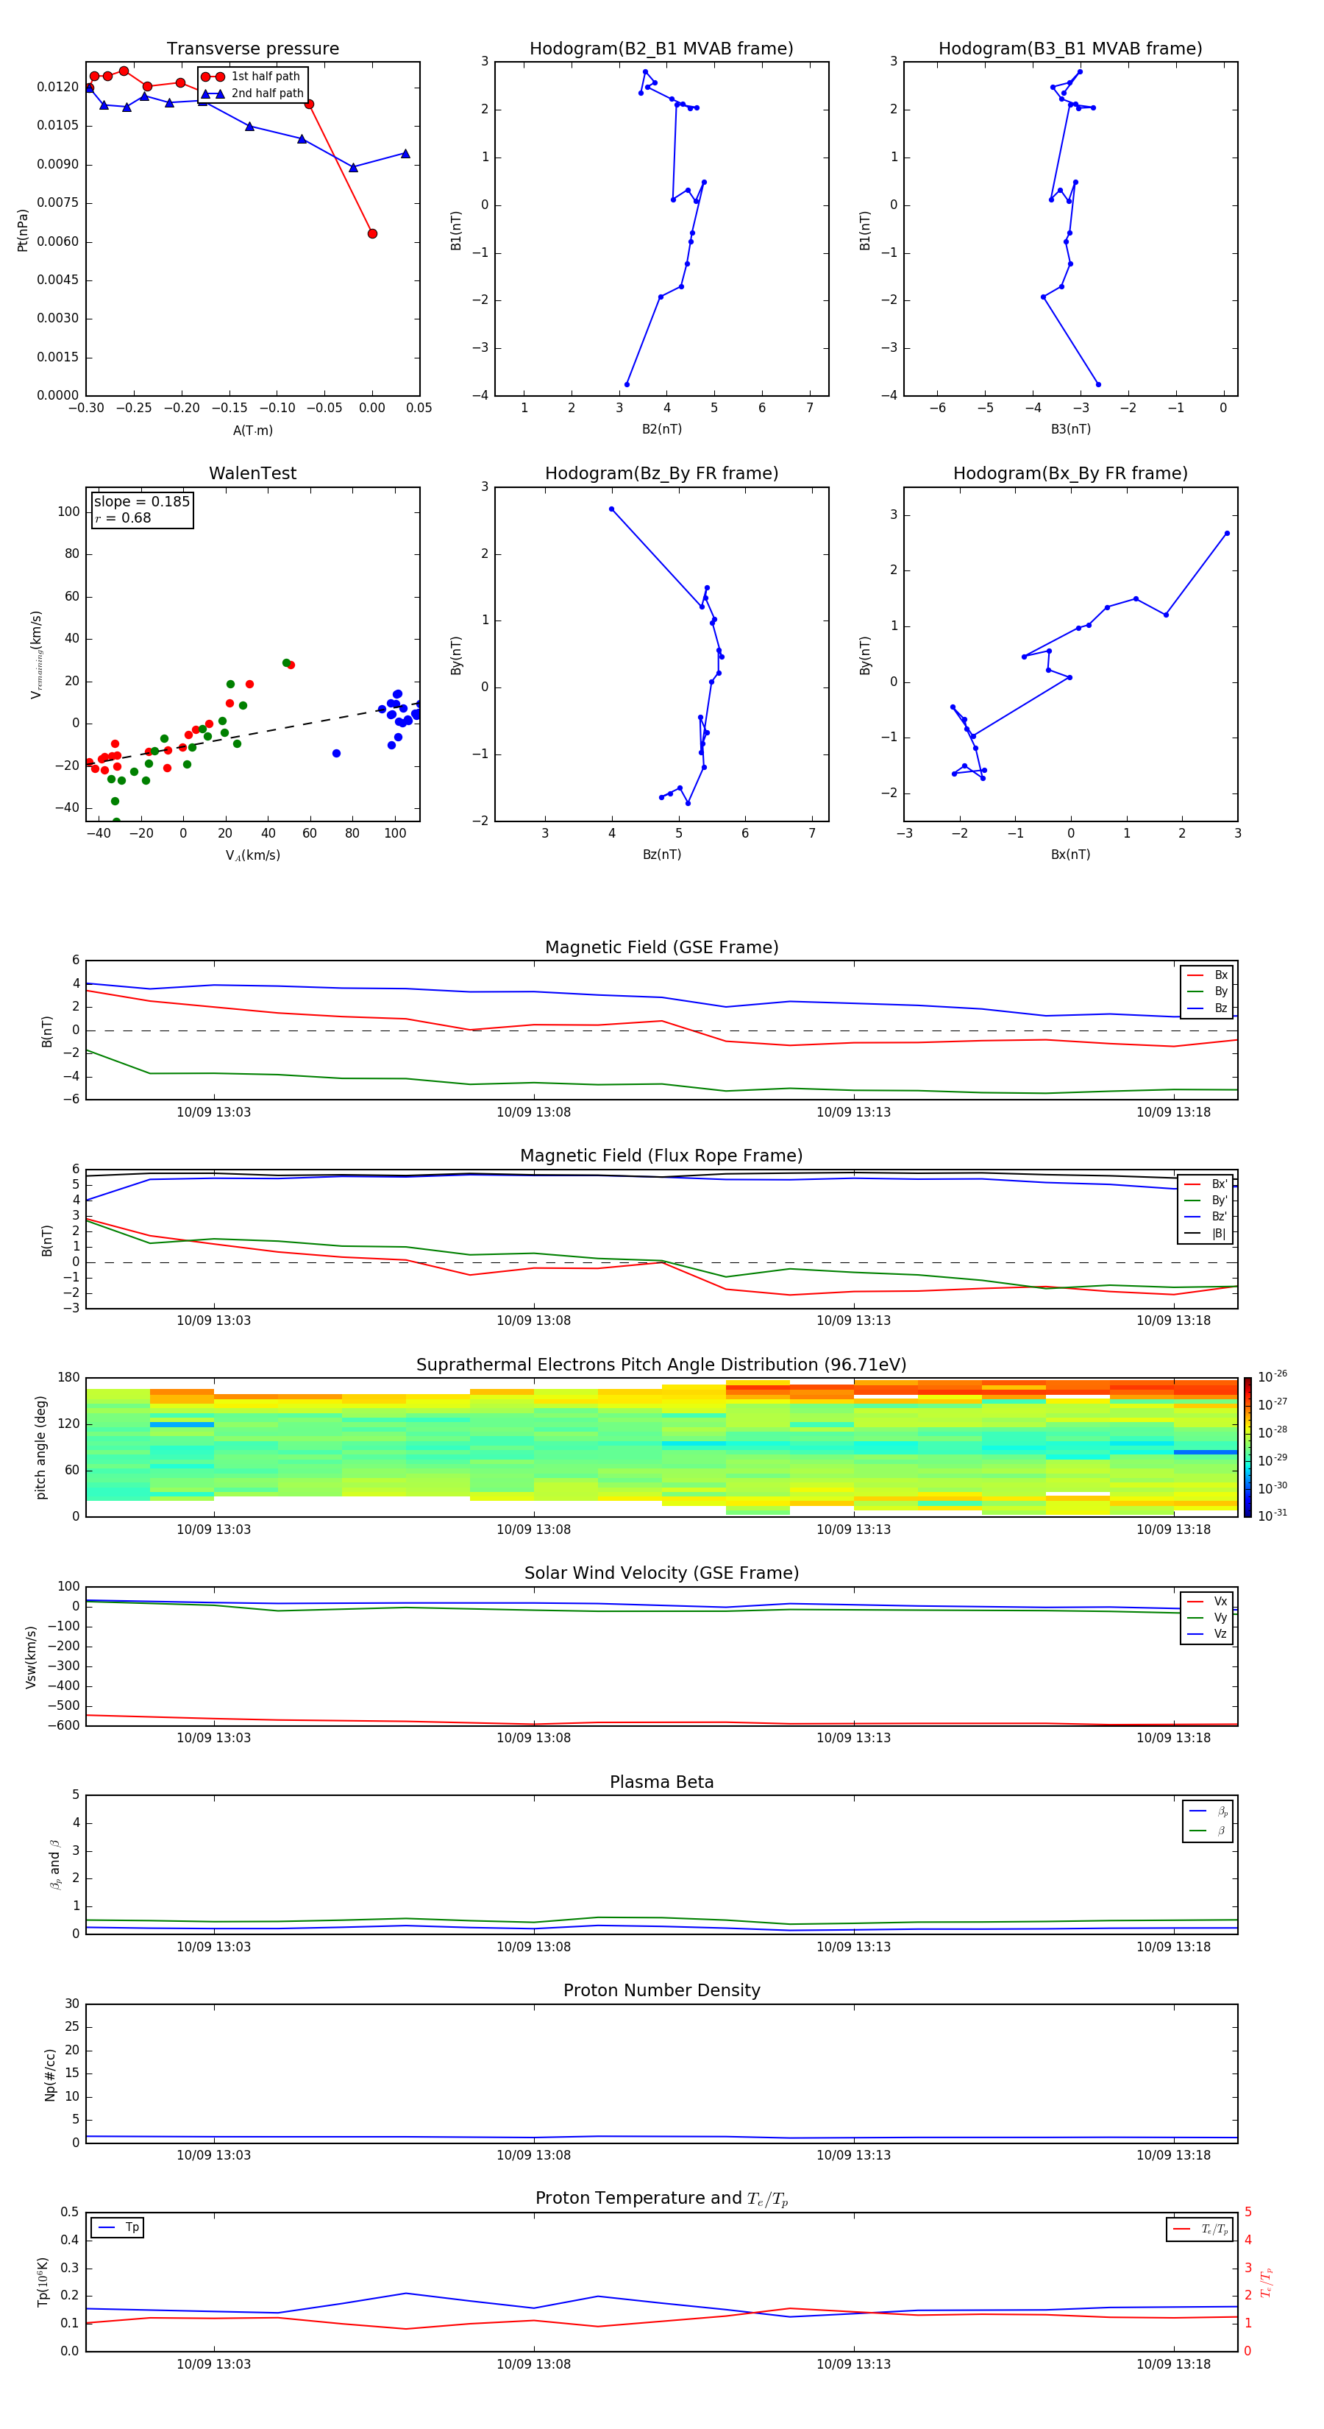Click the "Plasma Beta" plot title
This screenshot has height=2429, width=1324.
(x=661, y=1782)
